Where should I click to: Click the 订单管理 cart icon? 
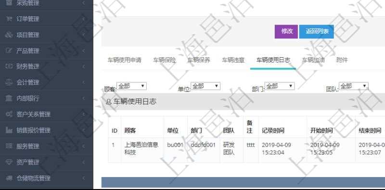tap(9, 19)
